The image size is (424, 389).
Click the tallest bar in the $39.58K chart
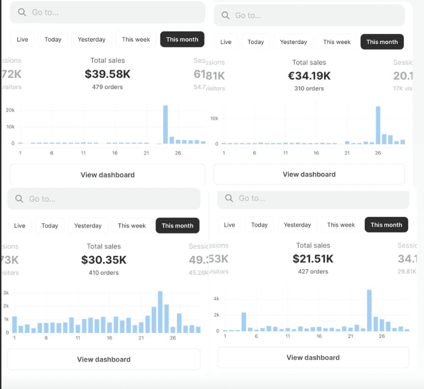pyautogui.click(x=166, y=124)
